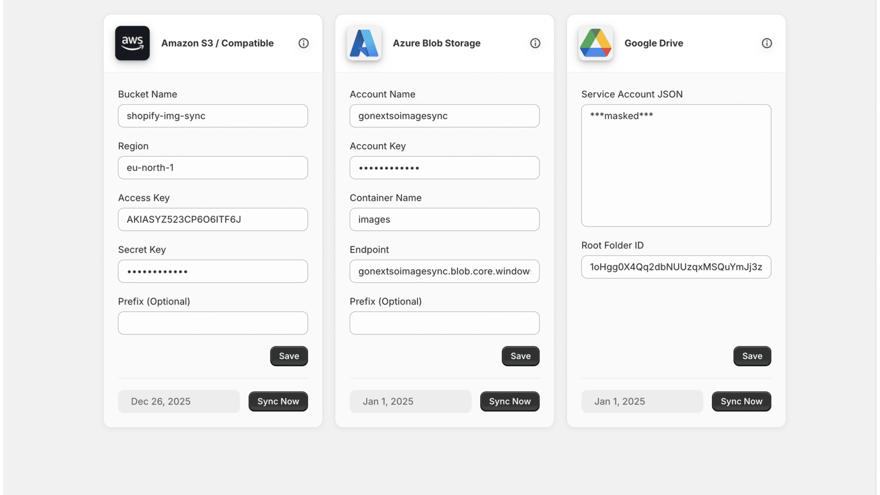Click the masked Secret Key field

213,271
